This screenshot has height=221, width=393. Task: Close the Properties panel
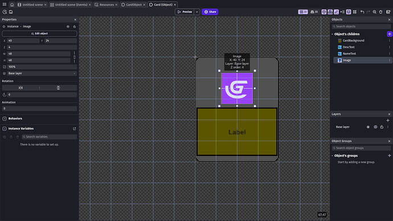[x=75, y=19]
